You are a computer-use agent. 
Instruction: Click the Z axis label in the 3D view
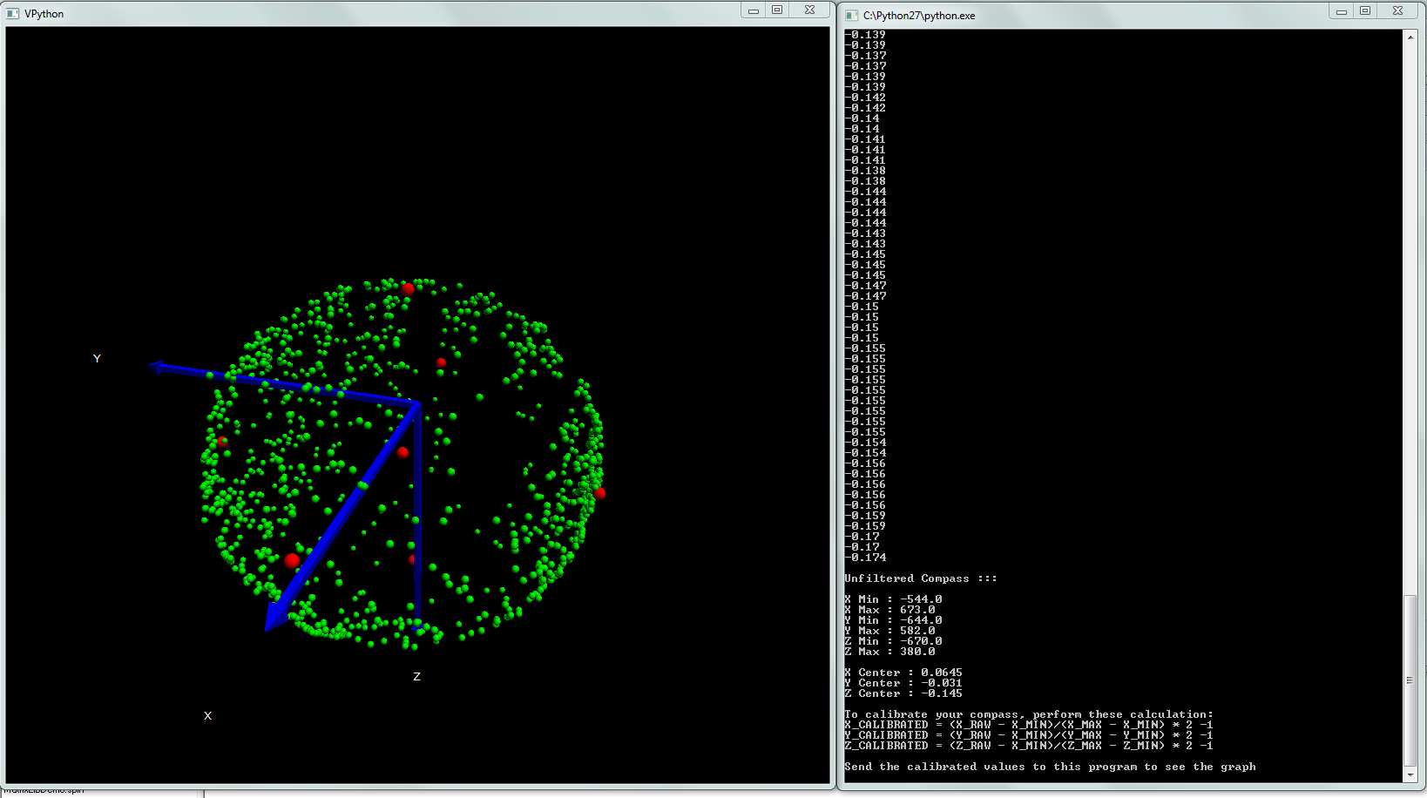416,677
